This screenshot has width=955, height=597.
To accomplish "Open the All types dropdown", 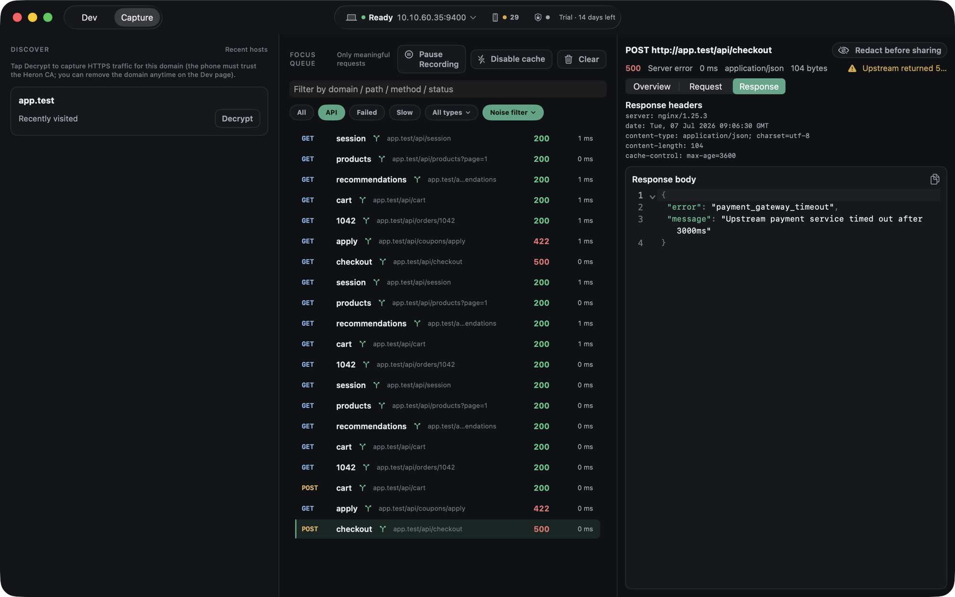I will (x=451, y=112).
